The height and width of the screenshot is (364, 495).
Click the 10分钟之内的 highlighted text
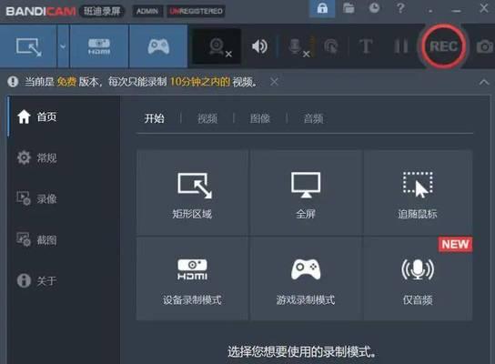tap(200, 82)
